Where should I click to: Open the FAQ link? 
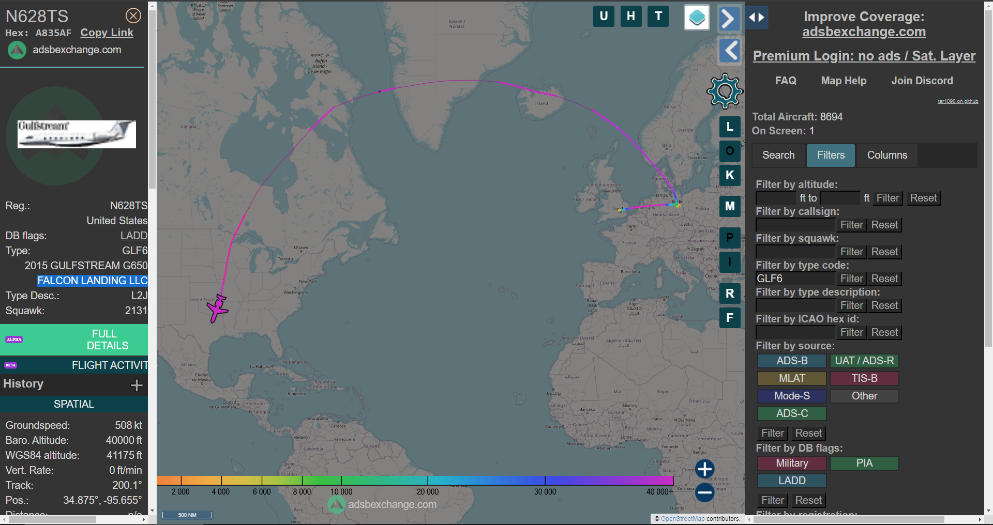pos(786,81)
